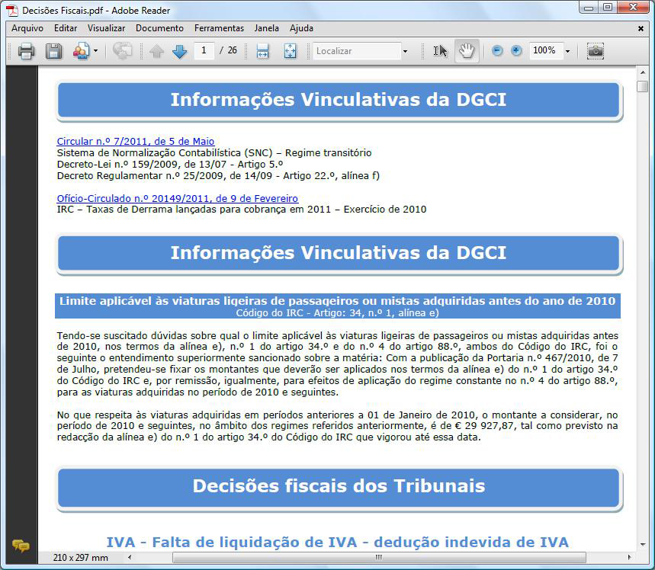Open the Ofício-Circulado n.º 20149/2011 link
The height and width of the screenshot is (570, 655).
coord(178,198)
